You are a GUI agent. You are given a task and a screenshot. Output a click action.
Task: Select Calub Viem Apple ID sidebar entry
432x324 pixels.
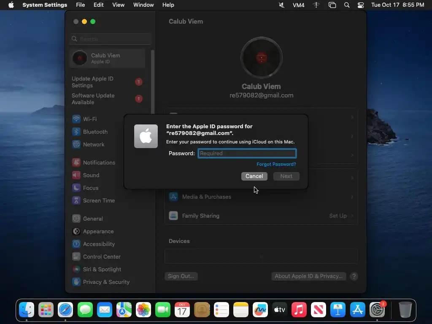click(x=108, y=58)
